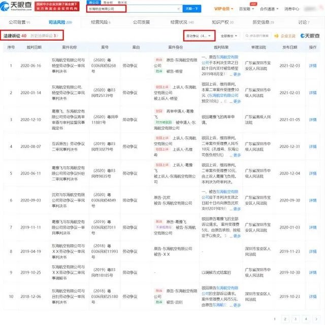Expand 更多 in row 10 judgment result

coord(237,305)
